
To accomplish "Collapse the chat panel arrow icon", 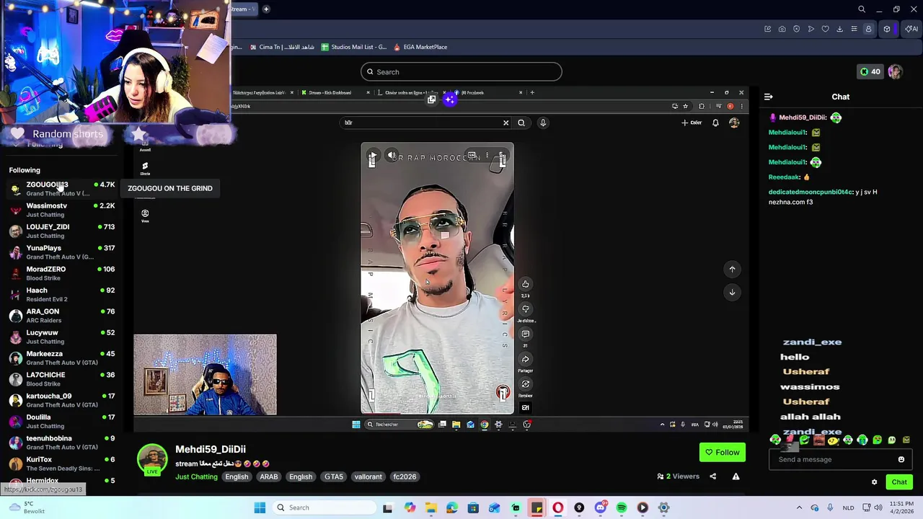I will pos(769,97).
